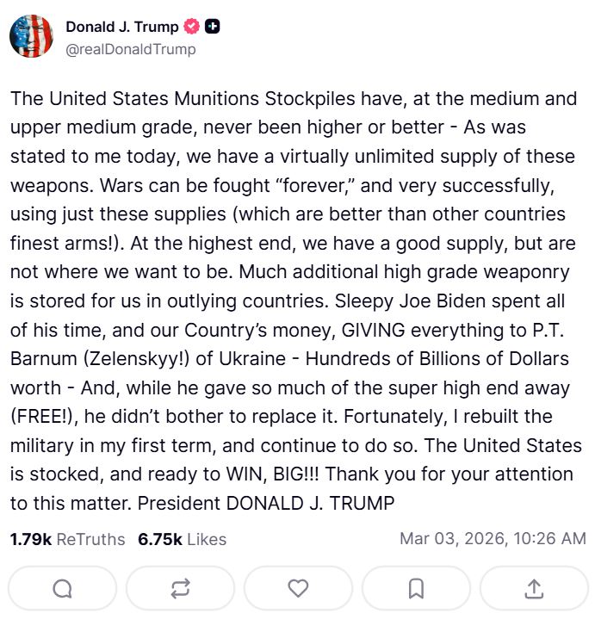Like the post with the heart icon
The image size is (595, 626).
coord(298,588)
